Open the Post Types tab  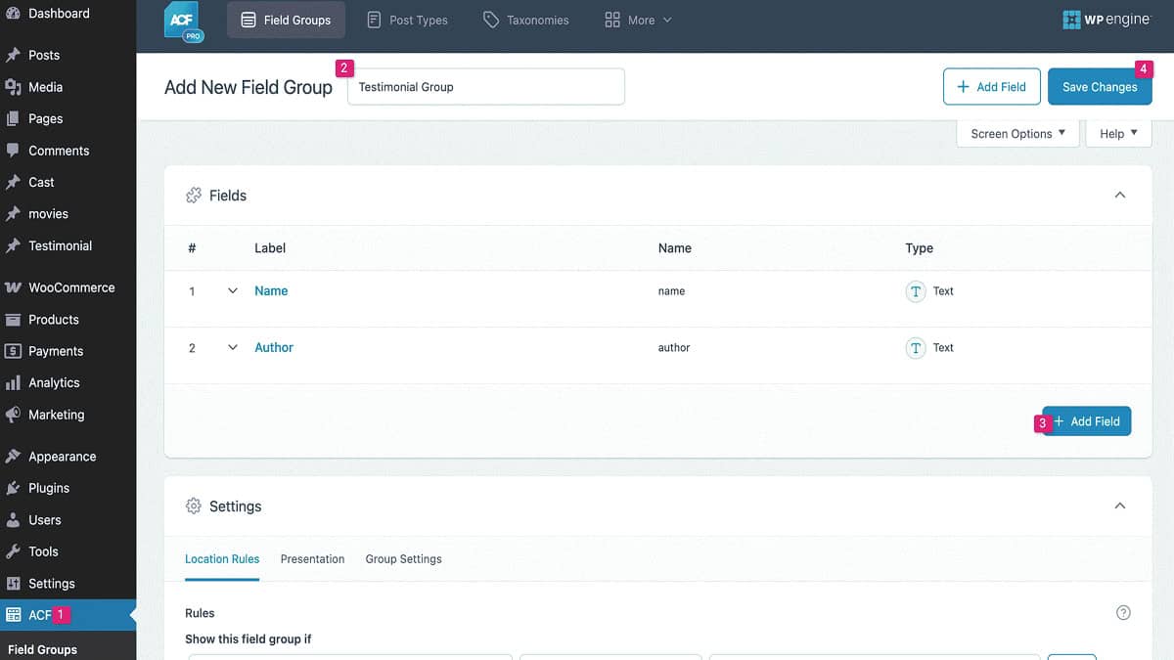407,20
